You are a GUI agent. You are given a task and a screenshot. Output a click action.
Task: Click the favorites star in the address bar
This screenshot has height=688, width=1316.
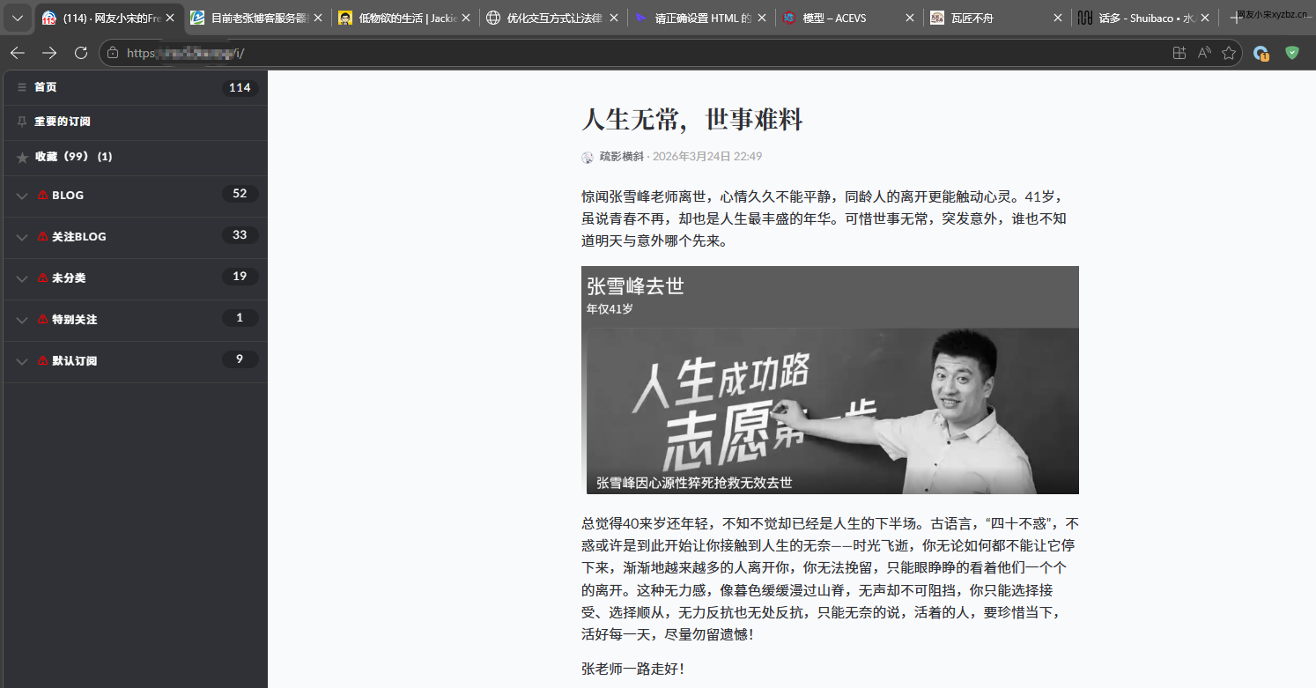1229,53
